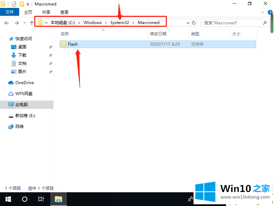Select 此电脑 in the navigation pane

pyautogui.click(x=27, y=105)
